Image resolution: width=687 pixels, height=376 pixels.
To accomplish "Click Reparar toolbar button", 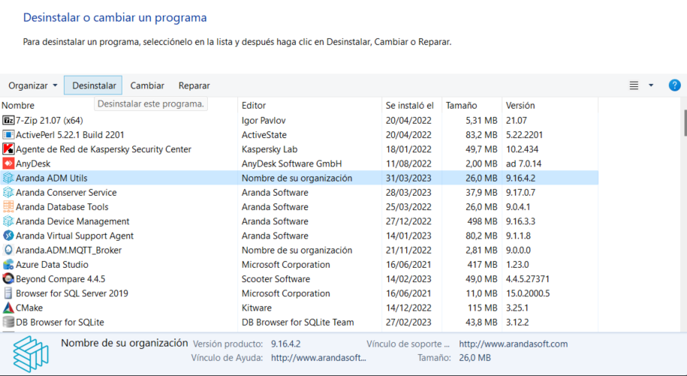I will 194,86.
